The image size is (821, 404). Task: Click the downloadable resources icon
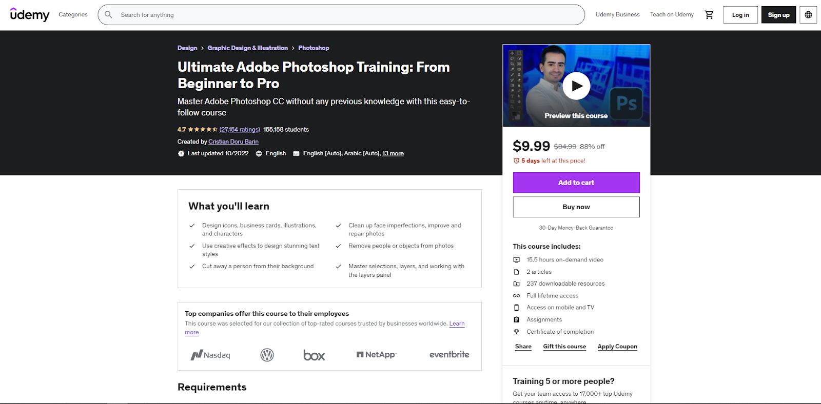pyautogui.click(x=517, y=284)
